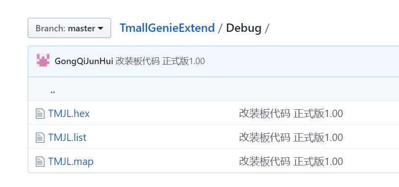The height and width of the screenshot is (187, 399).
Task: Open the TmallGenieExtend repository link
Action: [x=167, y=28]
